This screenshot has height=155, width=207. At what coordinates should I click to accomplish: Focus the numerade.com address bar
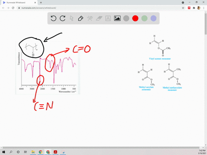pos(100,8)
